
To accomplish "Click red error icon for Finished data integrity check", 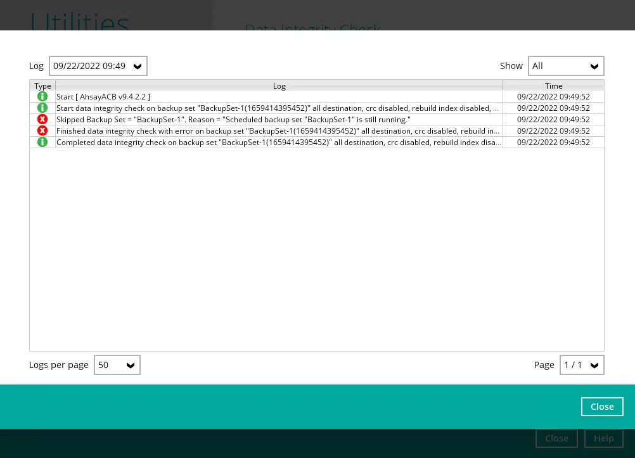I will (42, 130).
